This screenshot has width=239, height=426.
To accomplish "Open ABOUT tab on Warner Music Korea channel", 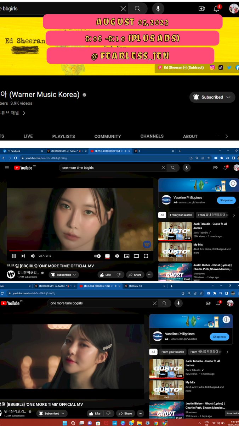I will coord(190,136).
